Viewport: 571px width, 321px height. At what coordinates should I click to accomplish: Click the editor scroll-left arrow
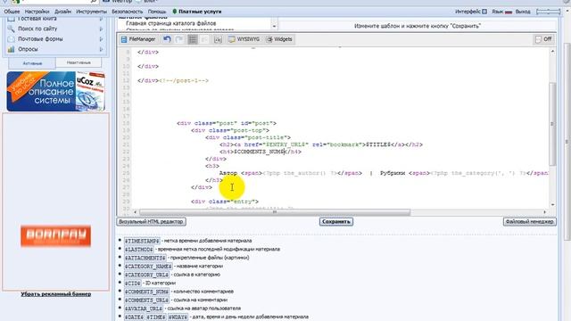(136, 212)
